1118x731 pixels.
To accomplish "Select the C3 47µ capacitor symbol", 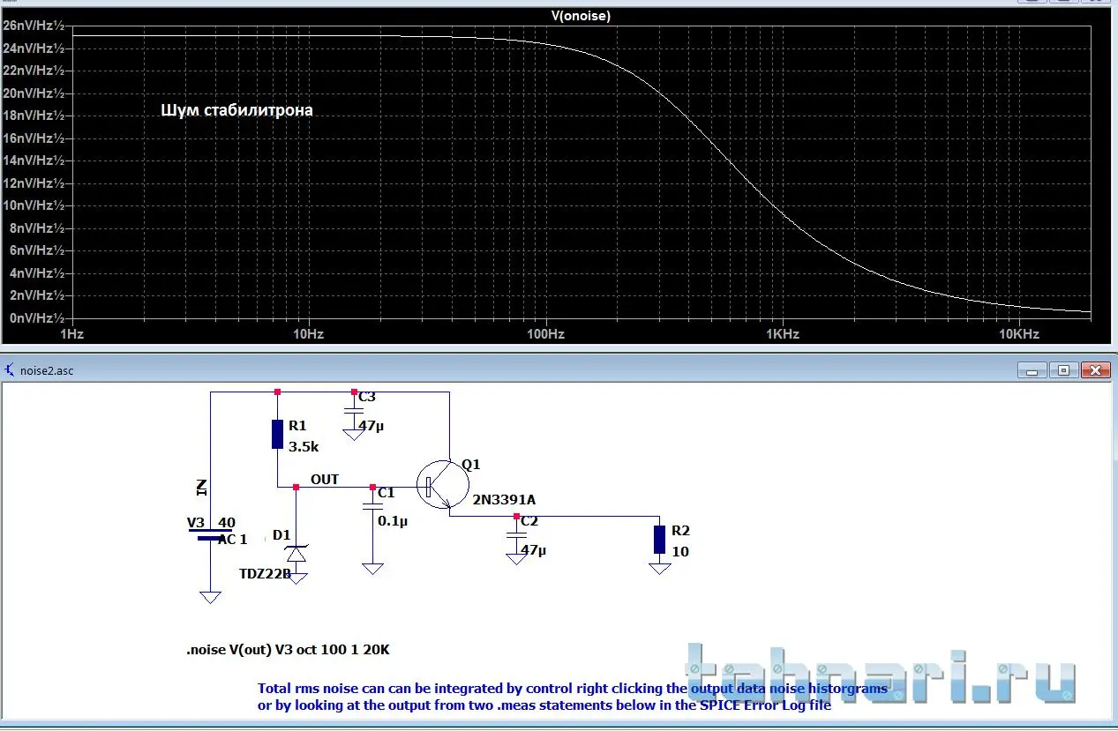I will pos(353,411).
